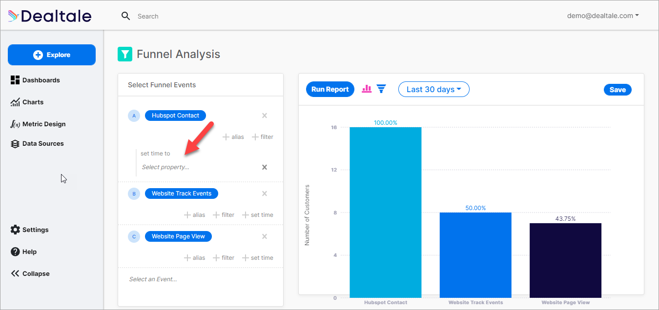The width and height of the screenshot is (659, 310).
Task: Switch to funnel chart view icon
Action: [x=381, y=89]
